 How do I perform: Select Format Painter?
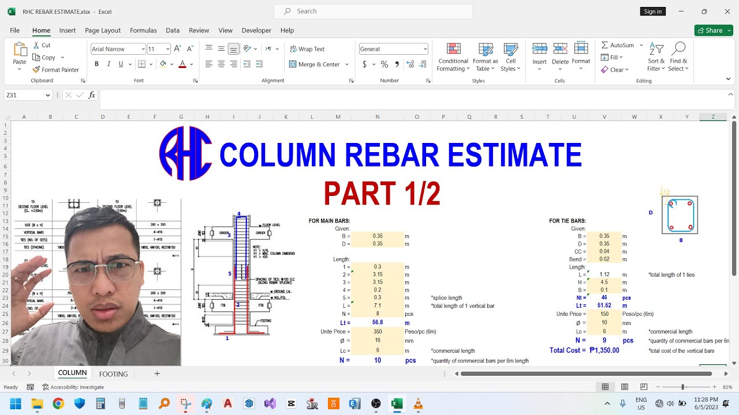(x=56, y=70)
